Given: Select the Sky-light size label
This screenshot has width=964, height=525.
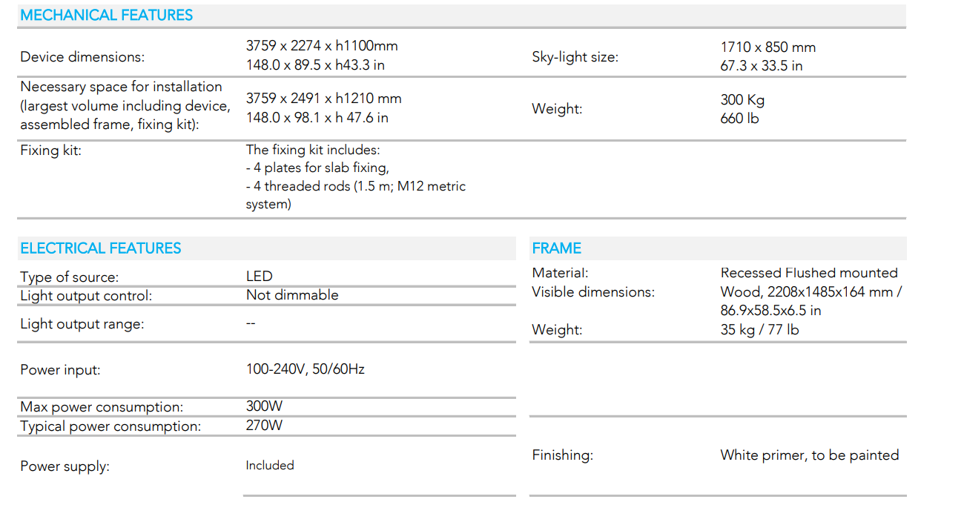Looking at the screenshot, I should click(x=575, y=57).
